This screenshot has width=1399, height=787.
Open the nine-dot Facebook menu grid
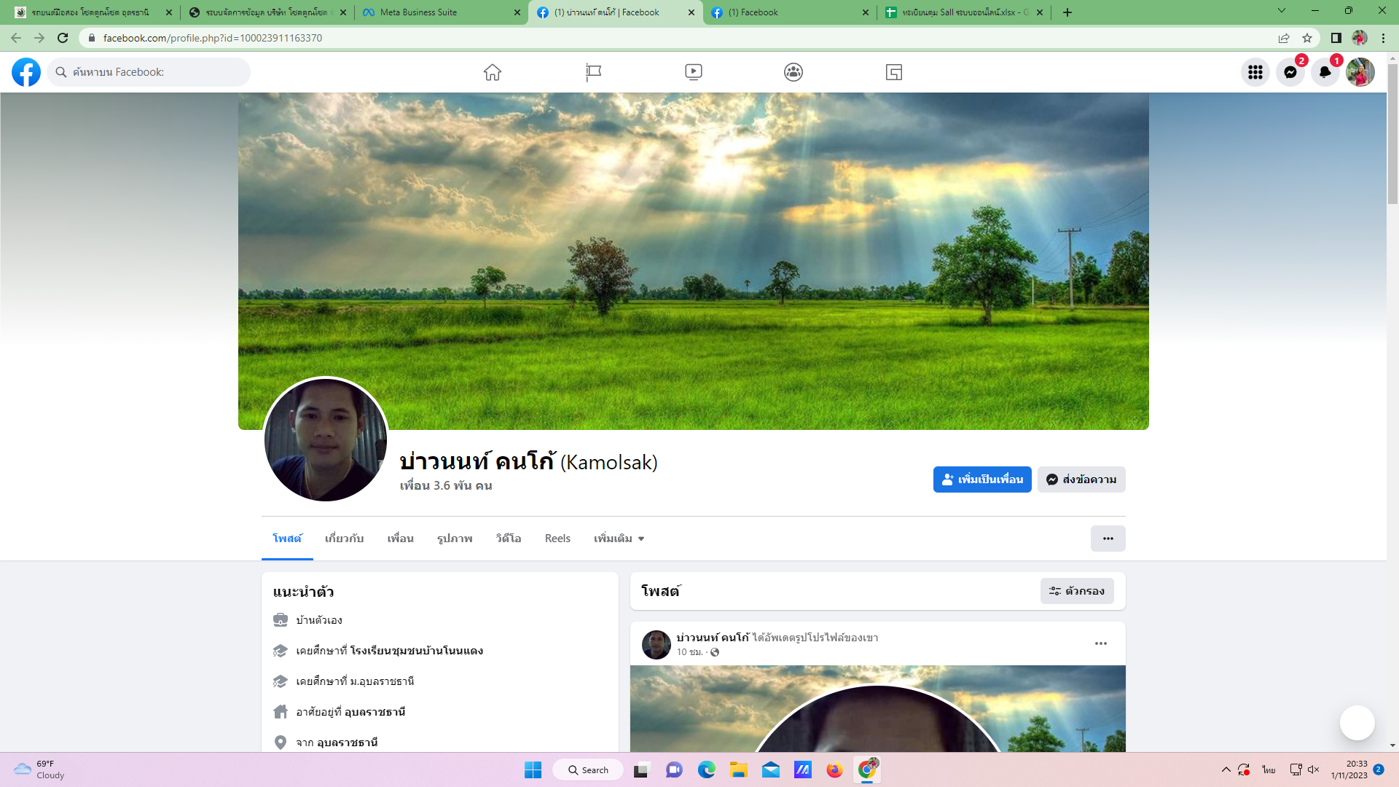pos(1255,72)
